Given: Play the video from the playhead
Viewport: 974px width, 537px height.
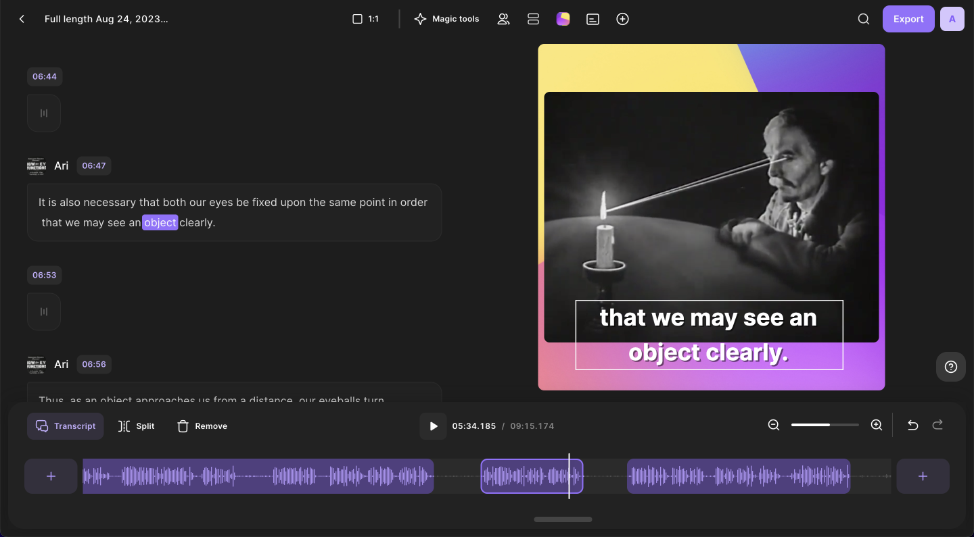Looking at the screenshot, I should click(x=433, y=426).
